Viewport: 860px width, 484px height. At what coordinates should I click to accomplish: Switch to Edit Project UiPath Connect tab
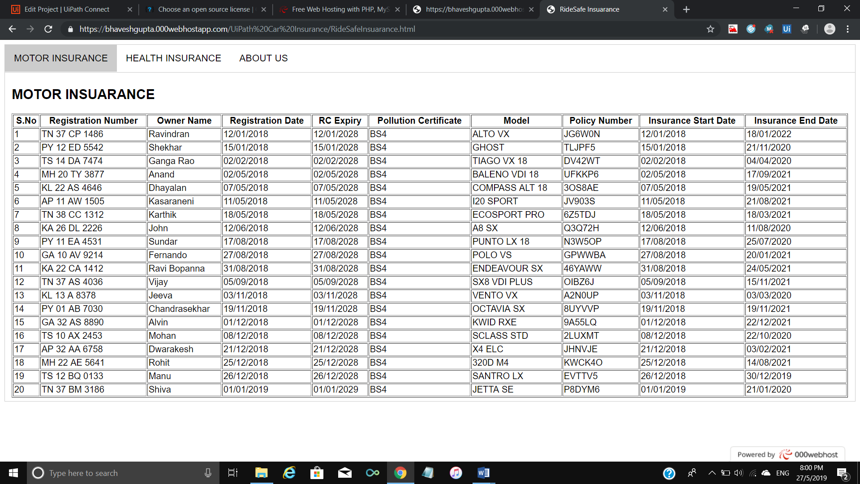tap(67, 9)
